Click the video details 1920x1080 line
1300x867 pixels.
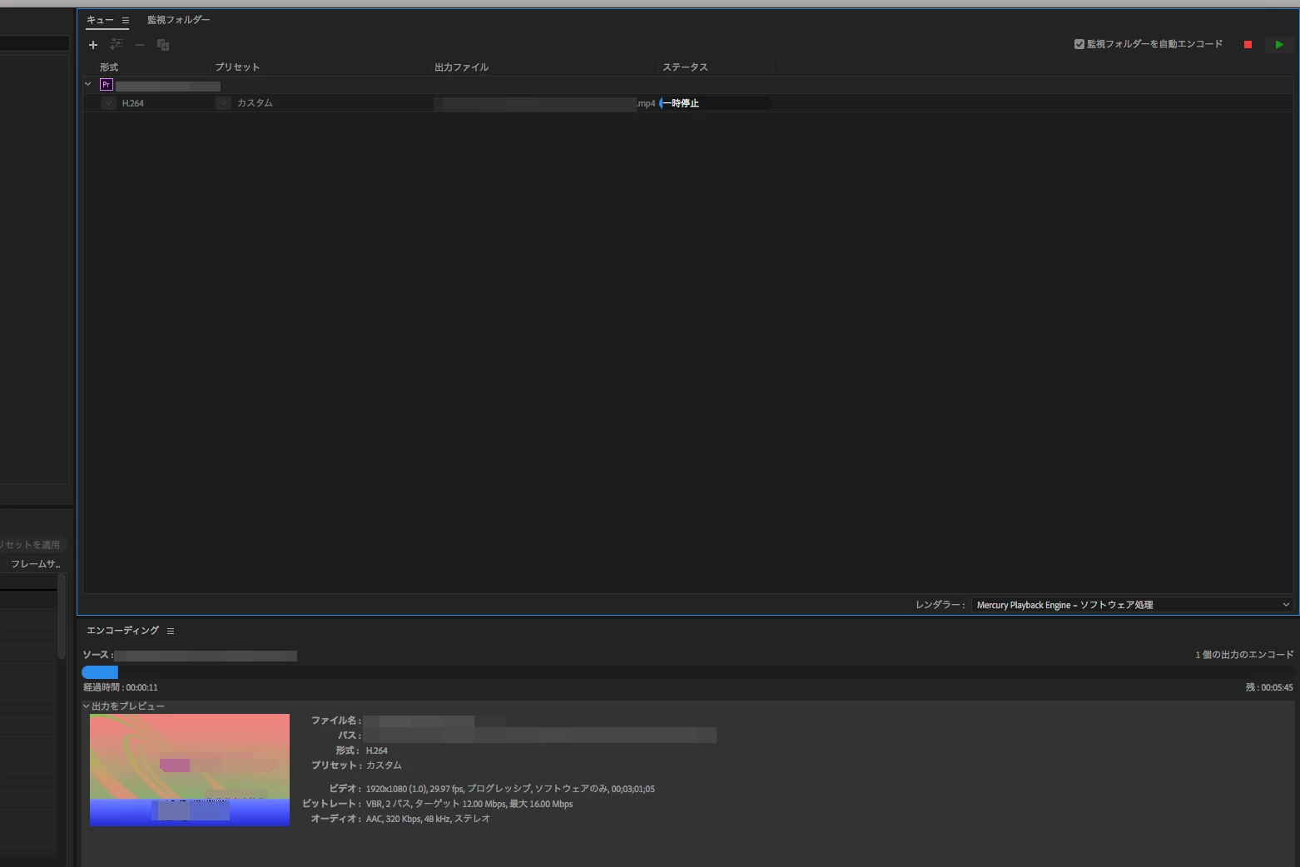tap(510, 789)
